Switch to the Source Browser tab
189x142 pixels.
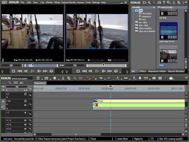[x=176, y=71]
